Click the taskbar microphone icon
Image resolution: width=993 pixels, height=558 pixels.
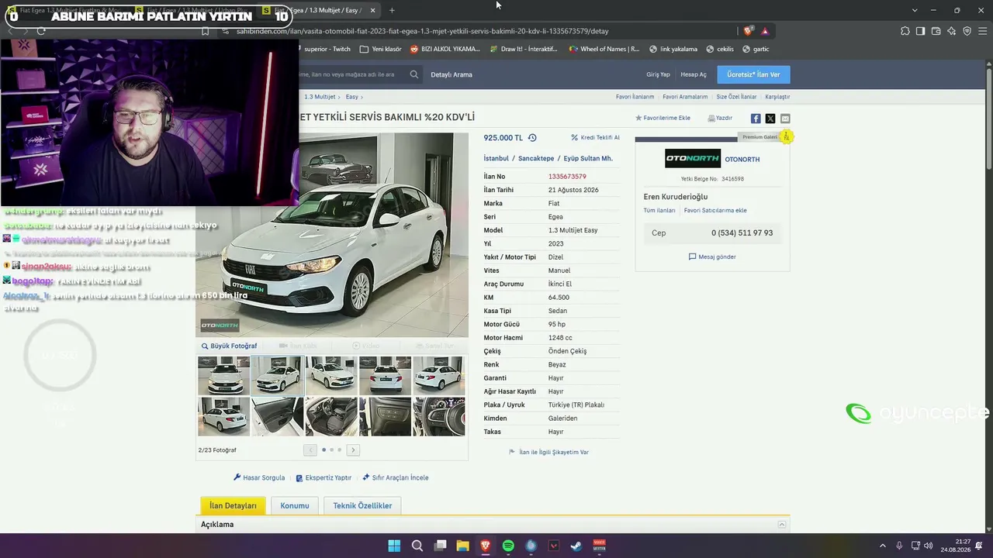[x=899, y=546]
